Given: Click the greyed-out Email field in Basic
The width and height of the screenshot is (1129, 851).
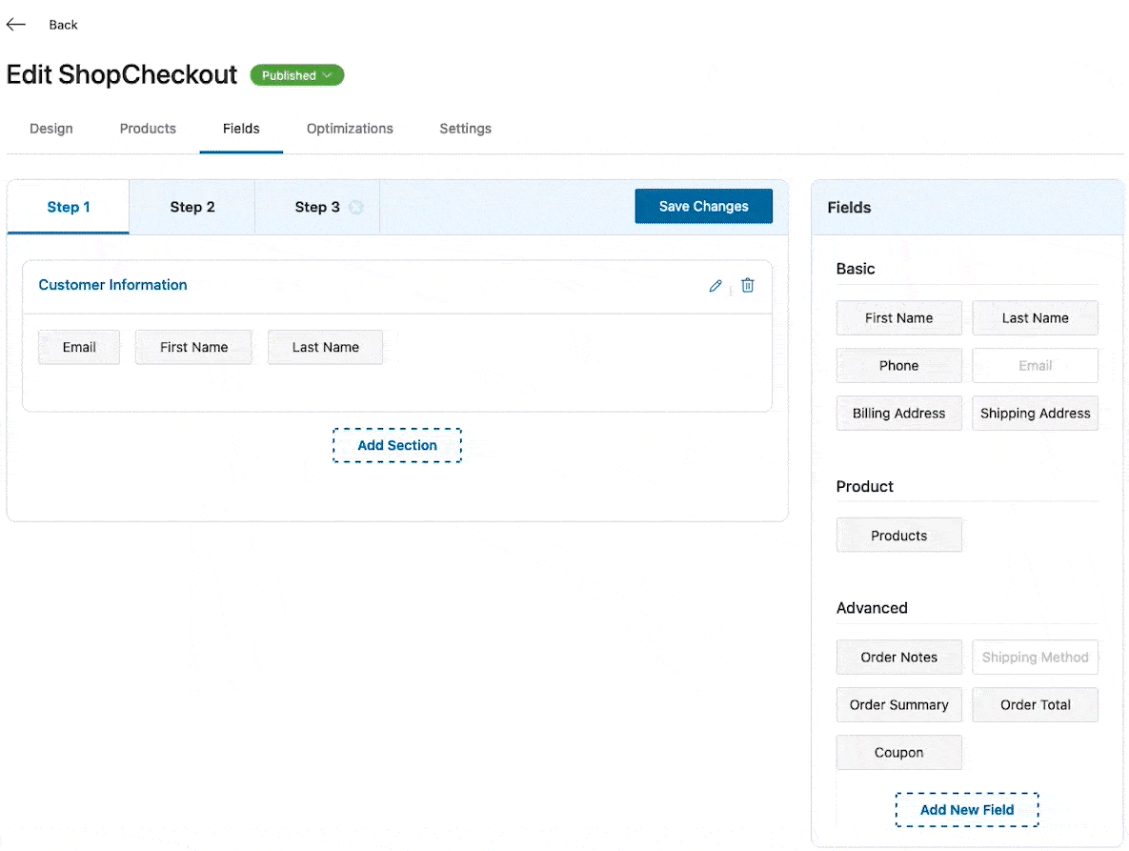Looking at the screenshot, I should [x=1035, y=365].
